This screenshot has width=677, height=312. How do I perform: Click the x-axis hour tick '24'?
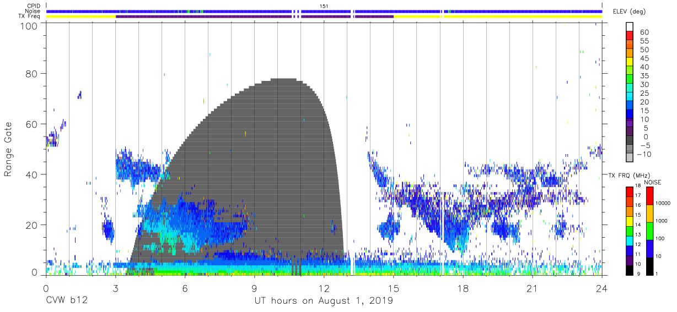click(x=602, y=288)
